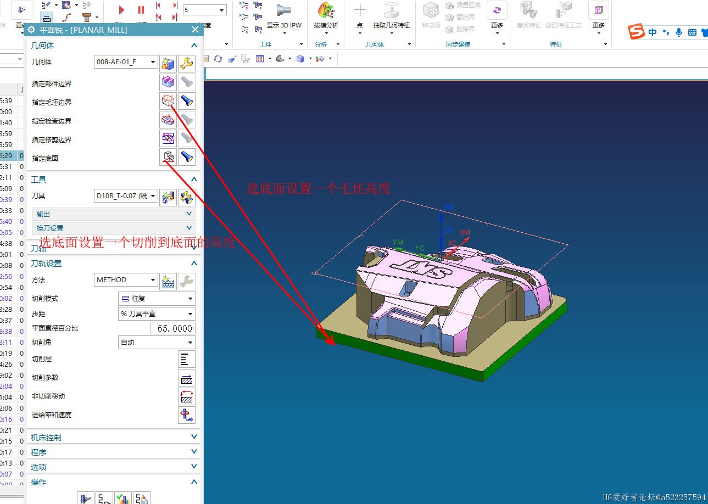This screenshot has width=708, height=504.
Task: Open the Sogou soft keyboard icon
Action: click(692, 32)
